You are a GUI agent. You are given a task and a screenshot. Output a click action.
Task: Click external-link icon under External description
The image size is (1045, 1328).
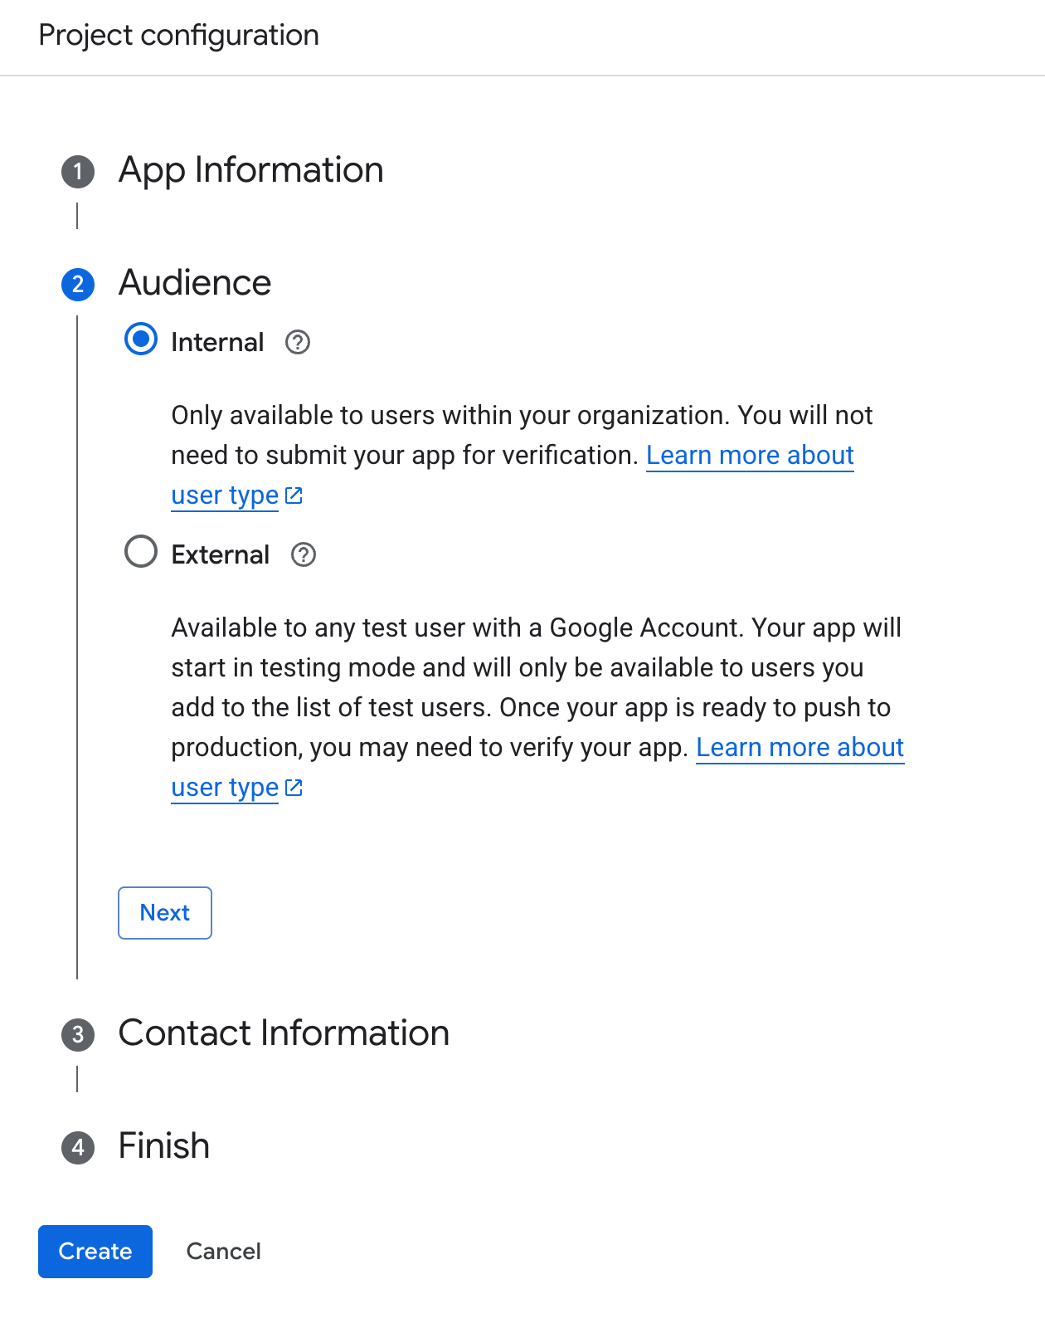(x=294, y=788)
